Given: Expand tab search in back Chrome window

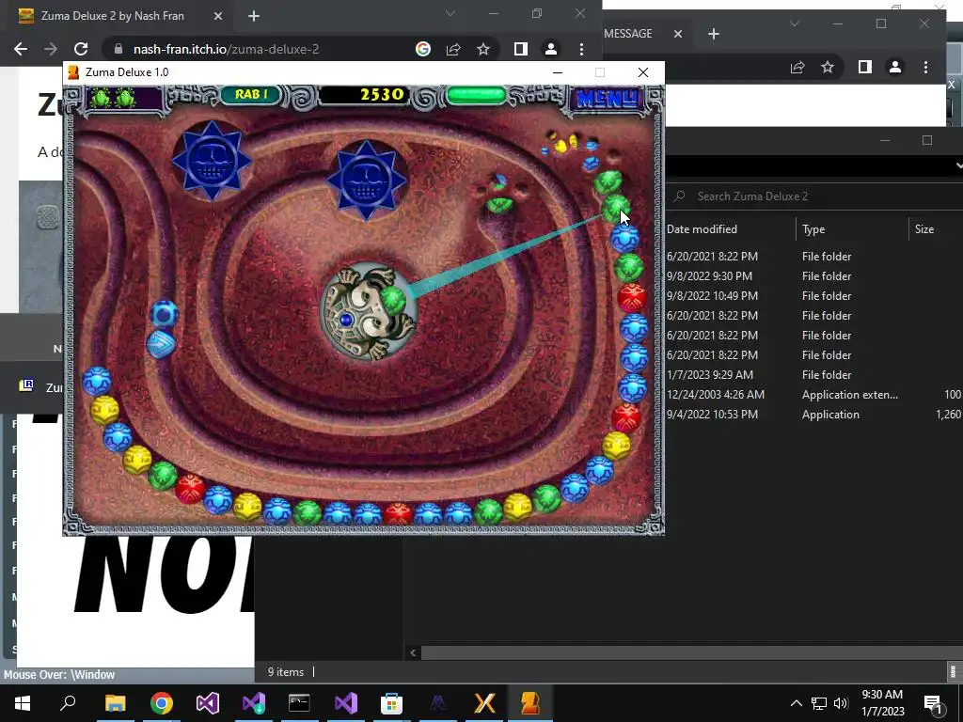Looking at the screenshot, I should click(x=795, y=24).
